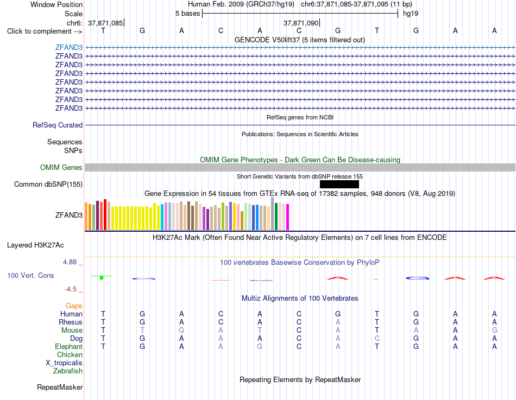Open the light-blue ZFAND3 transcript label

69,47
